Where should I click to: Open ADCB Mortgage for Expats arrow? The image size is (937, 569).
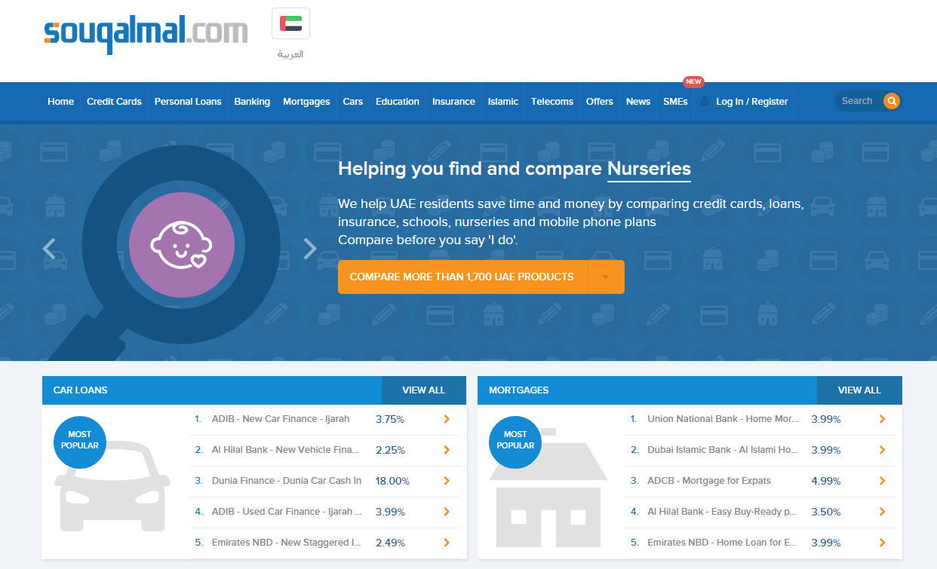coord(883,481)
